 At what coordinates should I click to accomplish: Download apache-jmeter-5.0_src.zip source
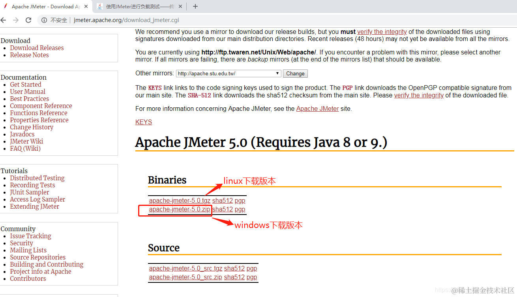tap(185, 277)
